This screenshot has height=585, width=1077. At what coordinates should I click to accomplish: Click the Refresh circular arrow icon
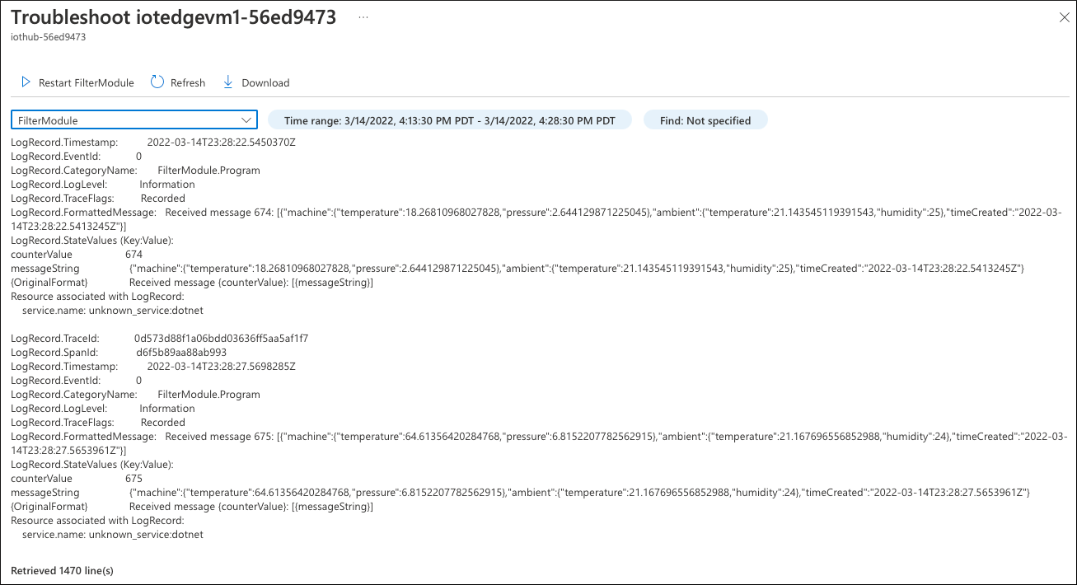click(x=157, y=82)
